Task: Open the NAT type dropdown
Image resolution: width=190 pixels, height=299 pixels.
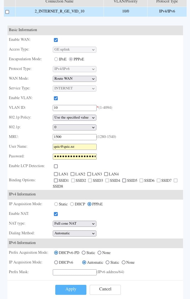Action: coord(74,224)
